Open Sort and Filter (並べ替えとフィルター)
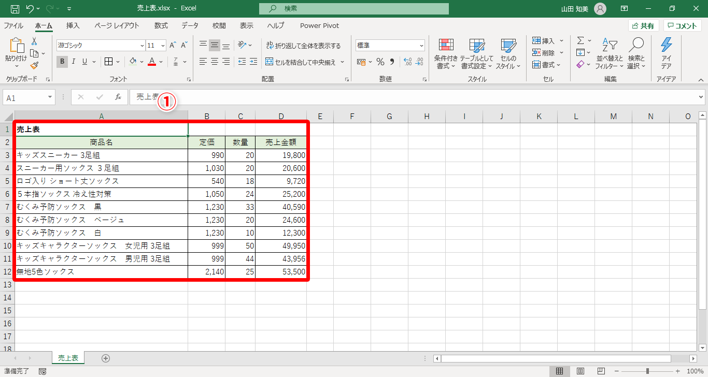 [x=610, y=54]
